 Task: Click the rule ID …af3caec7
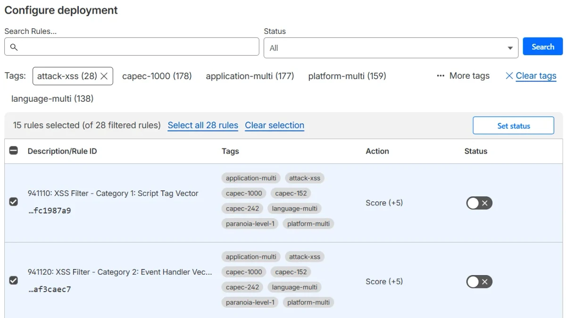pos(50,289)
